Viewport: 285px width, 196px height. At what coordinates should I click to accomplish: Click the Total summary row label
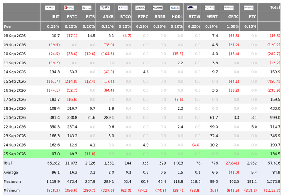click(x=8, y=163)
